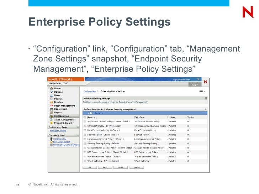259x194 pixels.
Task: Click the Users icon in sidebar
Action: click(51, 95)
